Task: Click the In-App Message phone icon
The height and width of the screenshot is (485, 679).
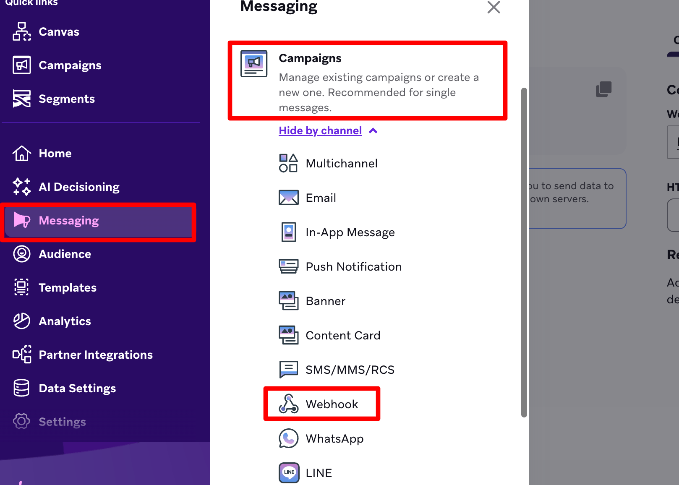Action: 289,232
